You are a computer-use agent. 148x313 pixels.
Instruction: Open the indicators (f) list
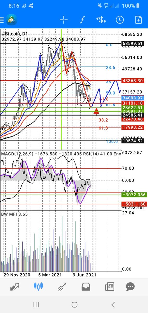point(82,20)
